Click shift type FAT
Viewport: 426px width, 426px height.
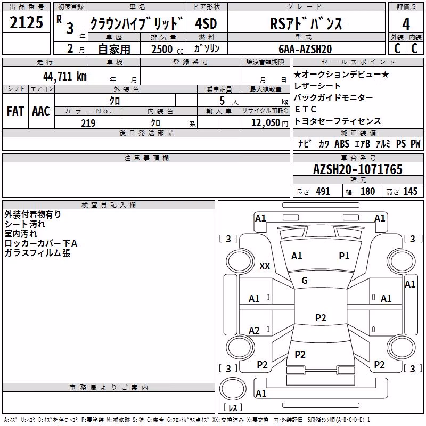click(x=15, y=111)
